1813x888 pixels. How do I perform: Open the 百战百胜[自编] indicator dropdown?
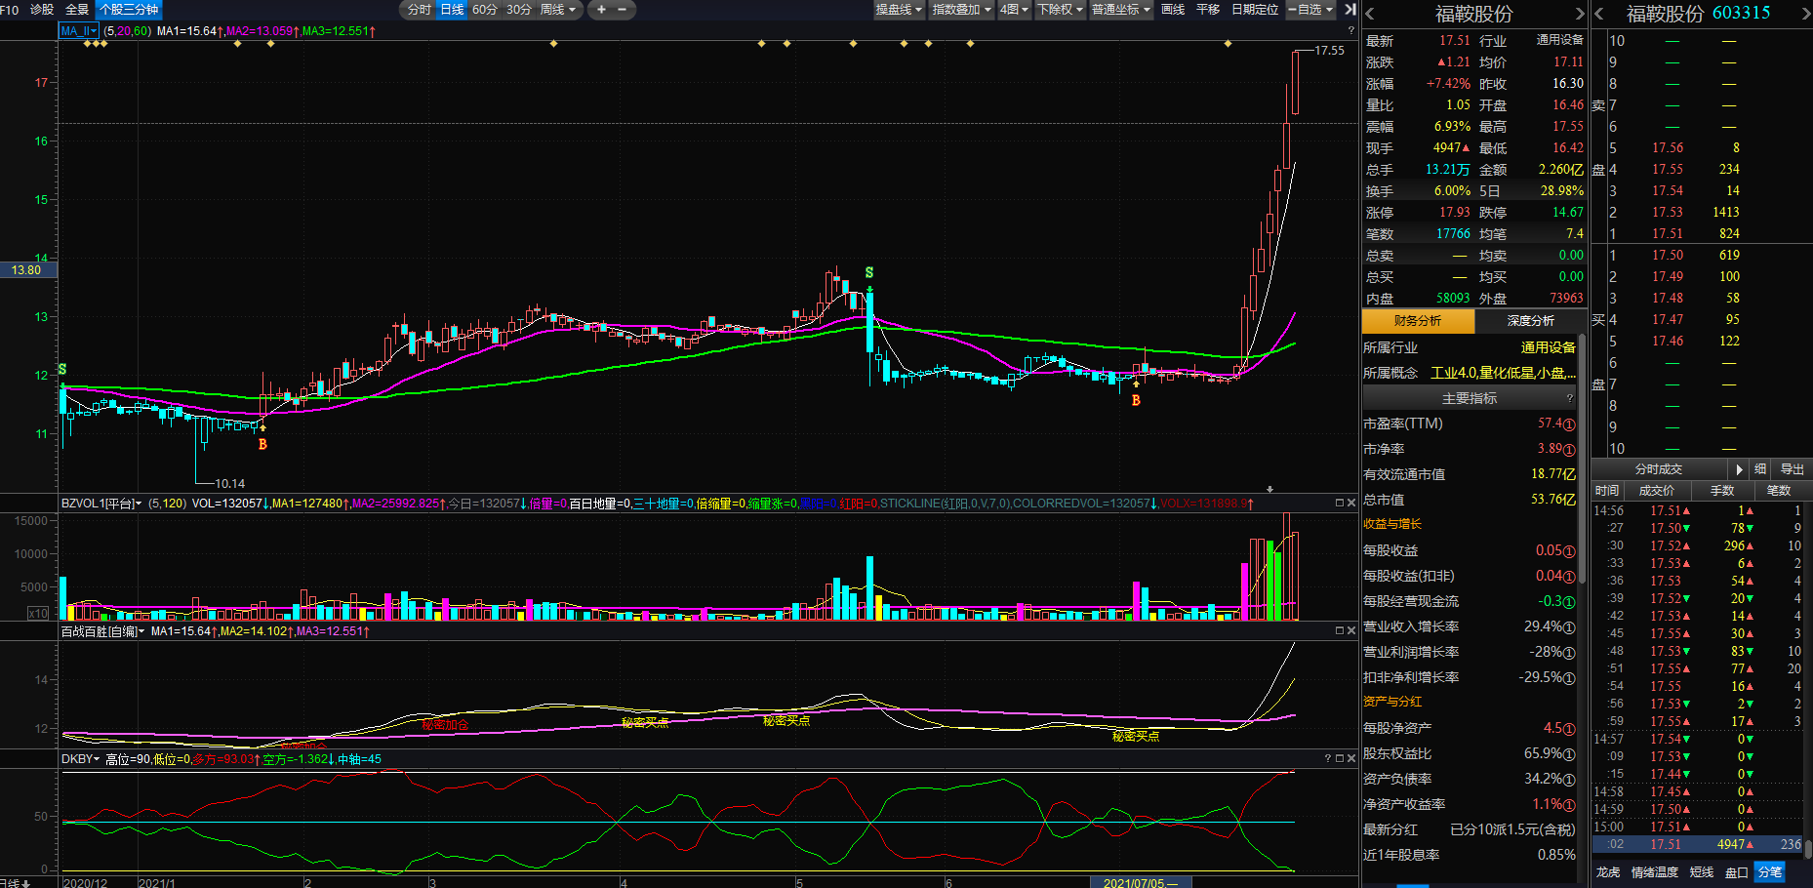pyautogui.click(x=102, y=631)
